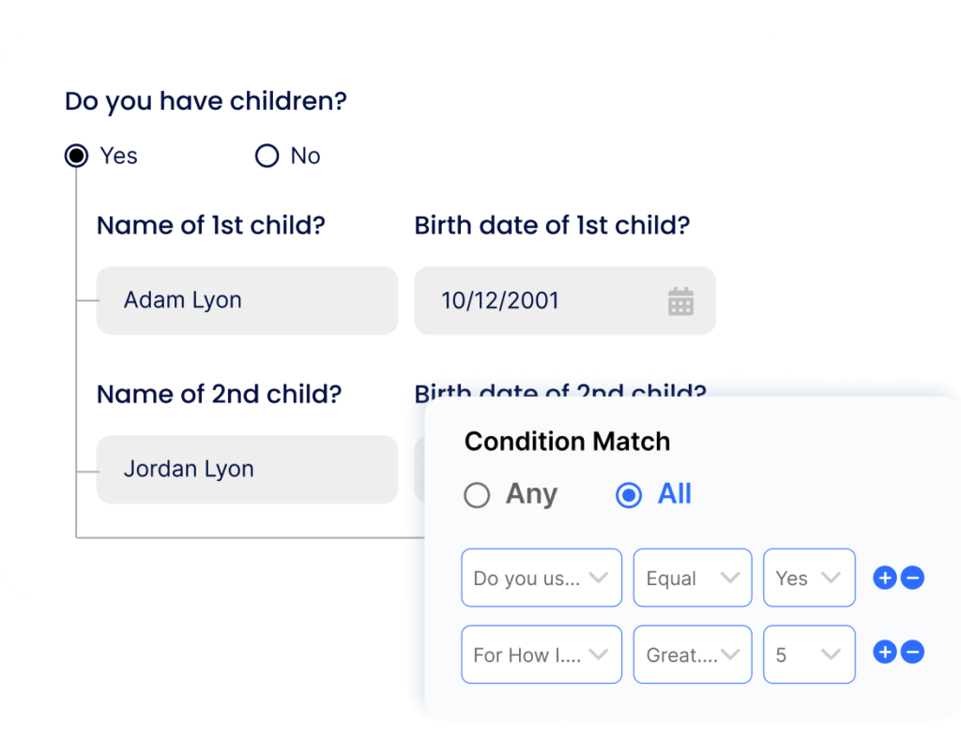Screen dimensions: 961x754
Task: Select 'No' for having children
Action: [267, 156]
